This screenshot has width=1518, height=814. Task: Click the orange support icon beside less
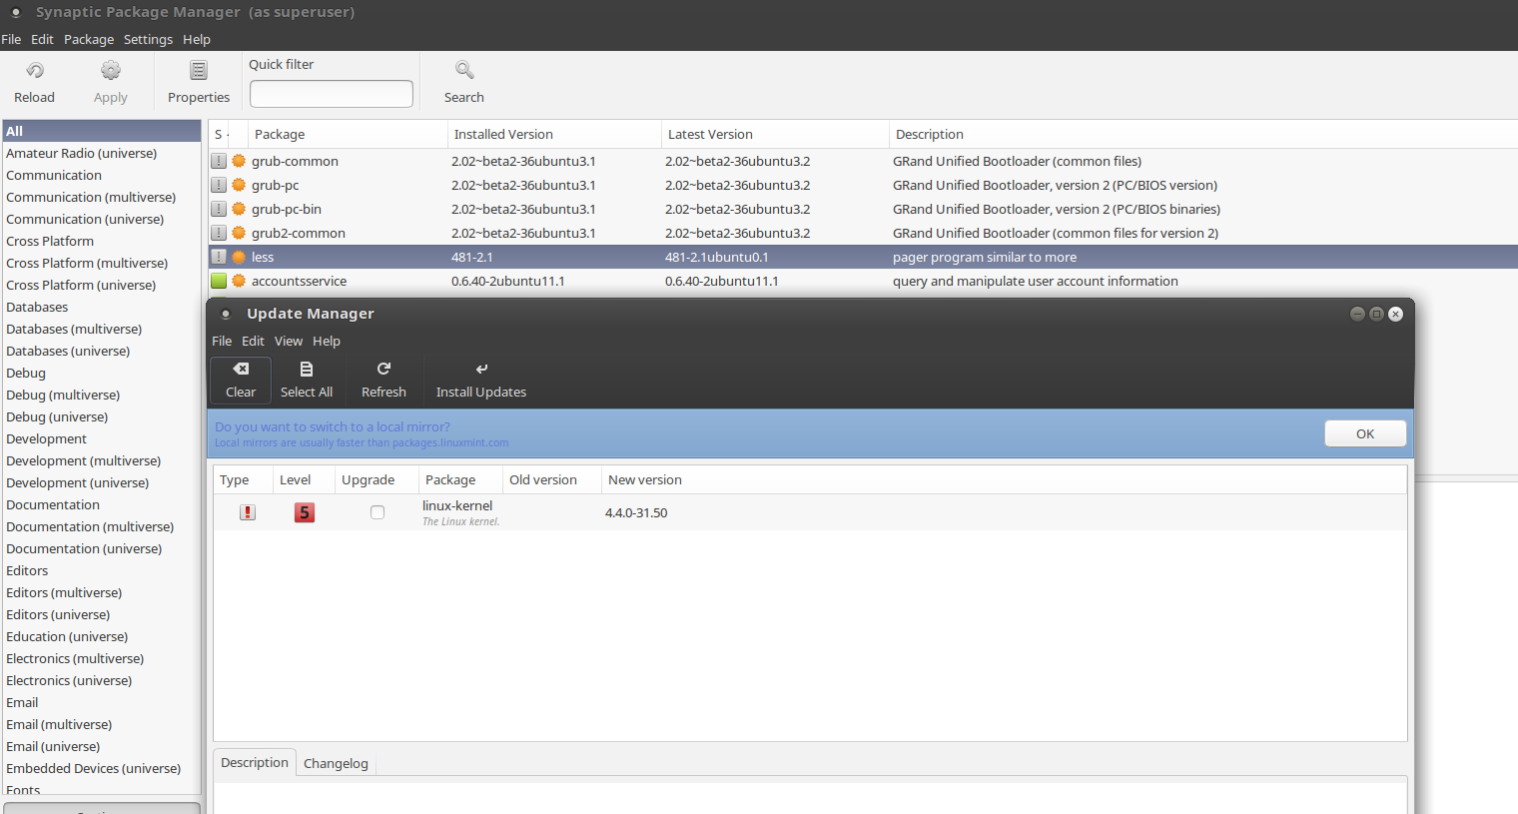coord(239,257)
